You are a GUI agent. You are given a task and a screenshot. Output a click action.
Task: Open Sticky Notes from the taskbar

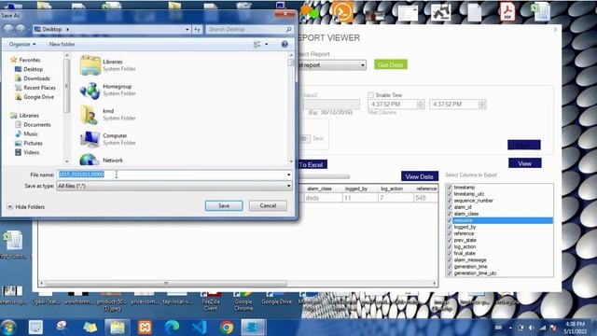click(x=90, y=328)
